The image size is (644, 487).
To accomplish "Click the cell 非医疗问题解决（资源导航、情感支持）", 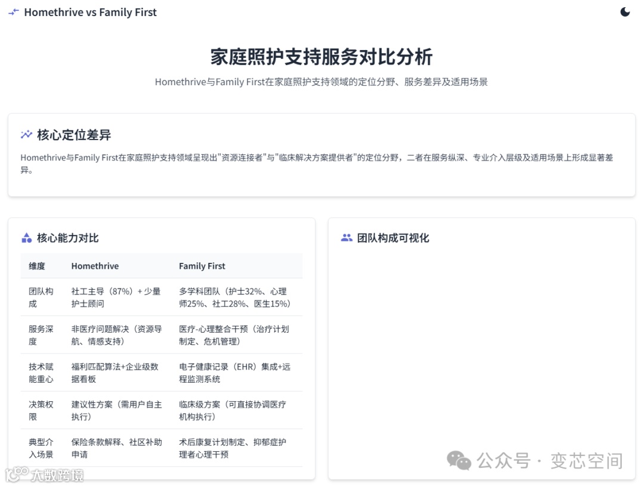I will (117, 335).
